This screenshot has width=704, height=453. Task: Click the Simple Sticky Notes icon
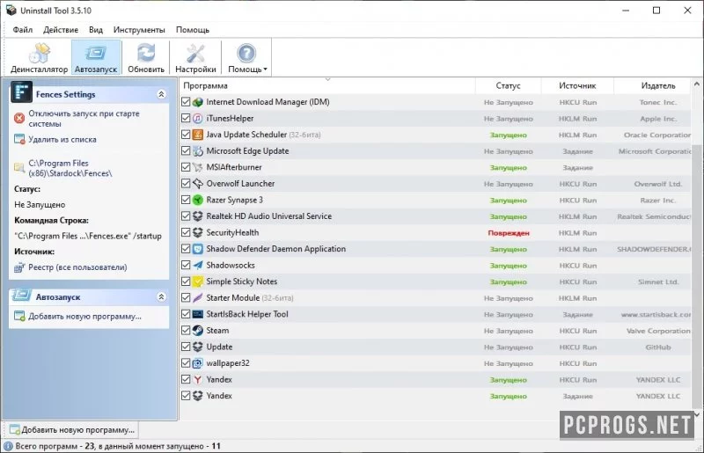197,281
